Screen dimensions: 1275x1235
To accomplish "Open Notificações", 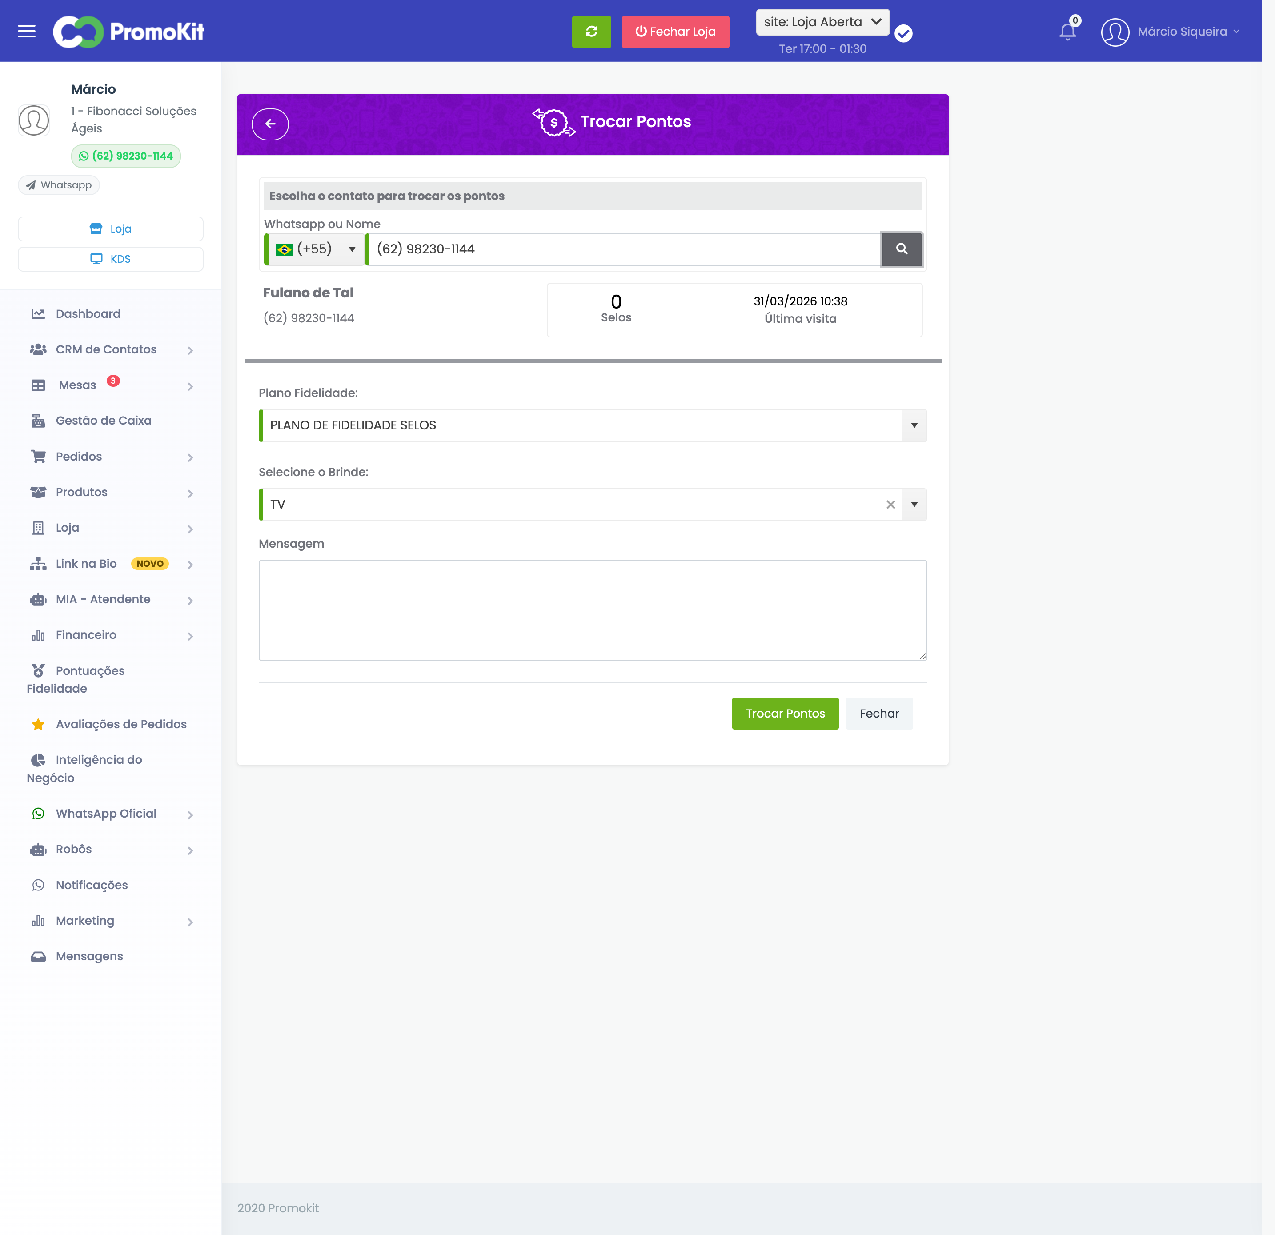I will [92, 886].
